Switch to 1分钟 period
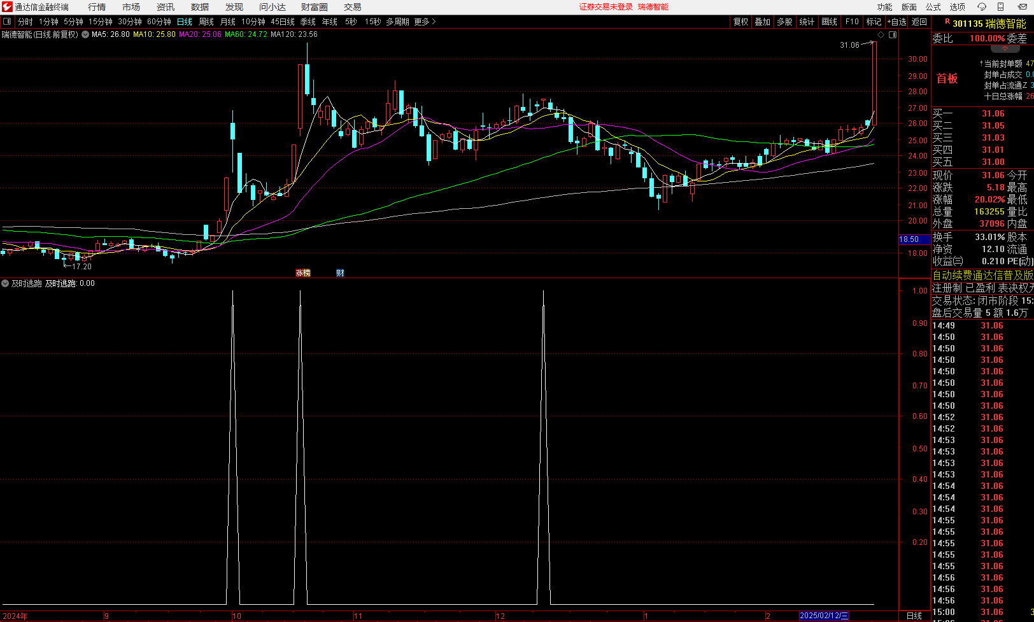This screenshot has height=622, width=1034. 49,22
